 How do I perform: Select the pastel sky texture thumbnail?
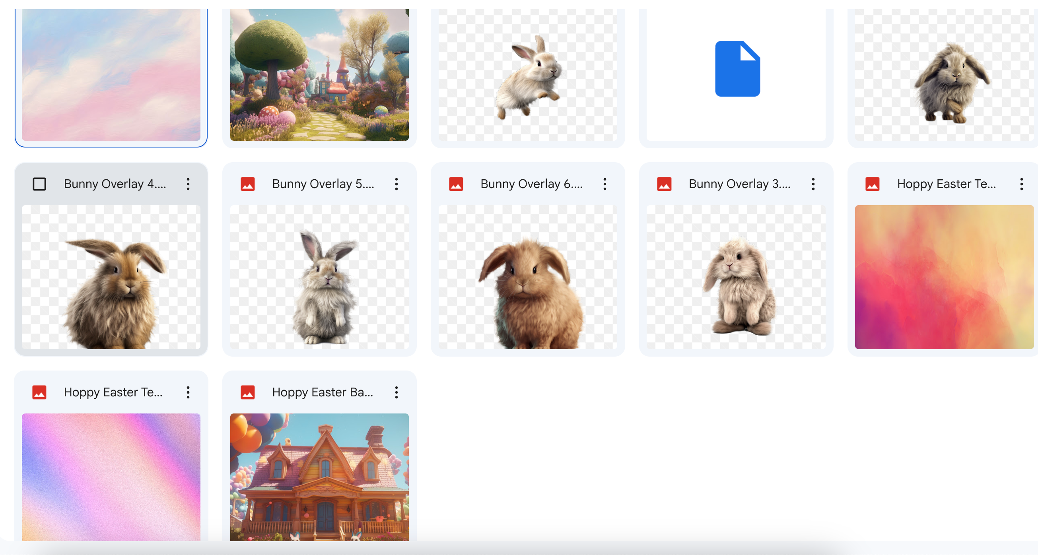click(x=111, y=75)
